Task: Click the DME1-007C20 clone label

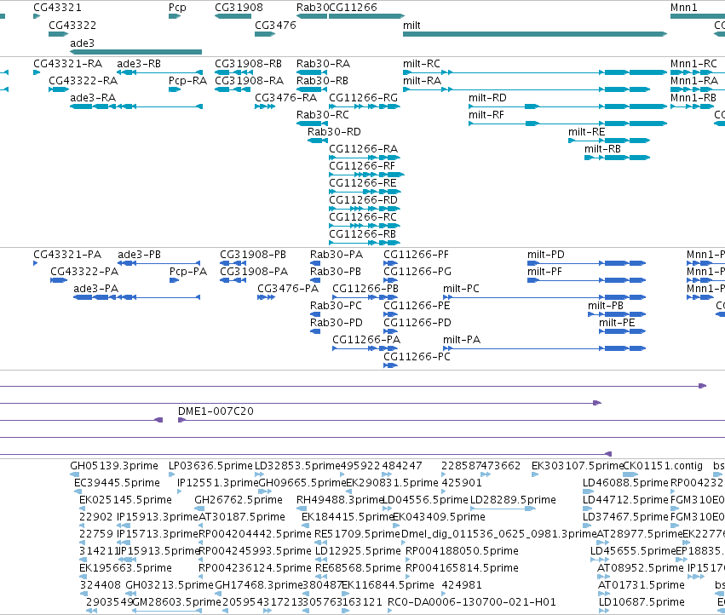Action: coord(216,411)
